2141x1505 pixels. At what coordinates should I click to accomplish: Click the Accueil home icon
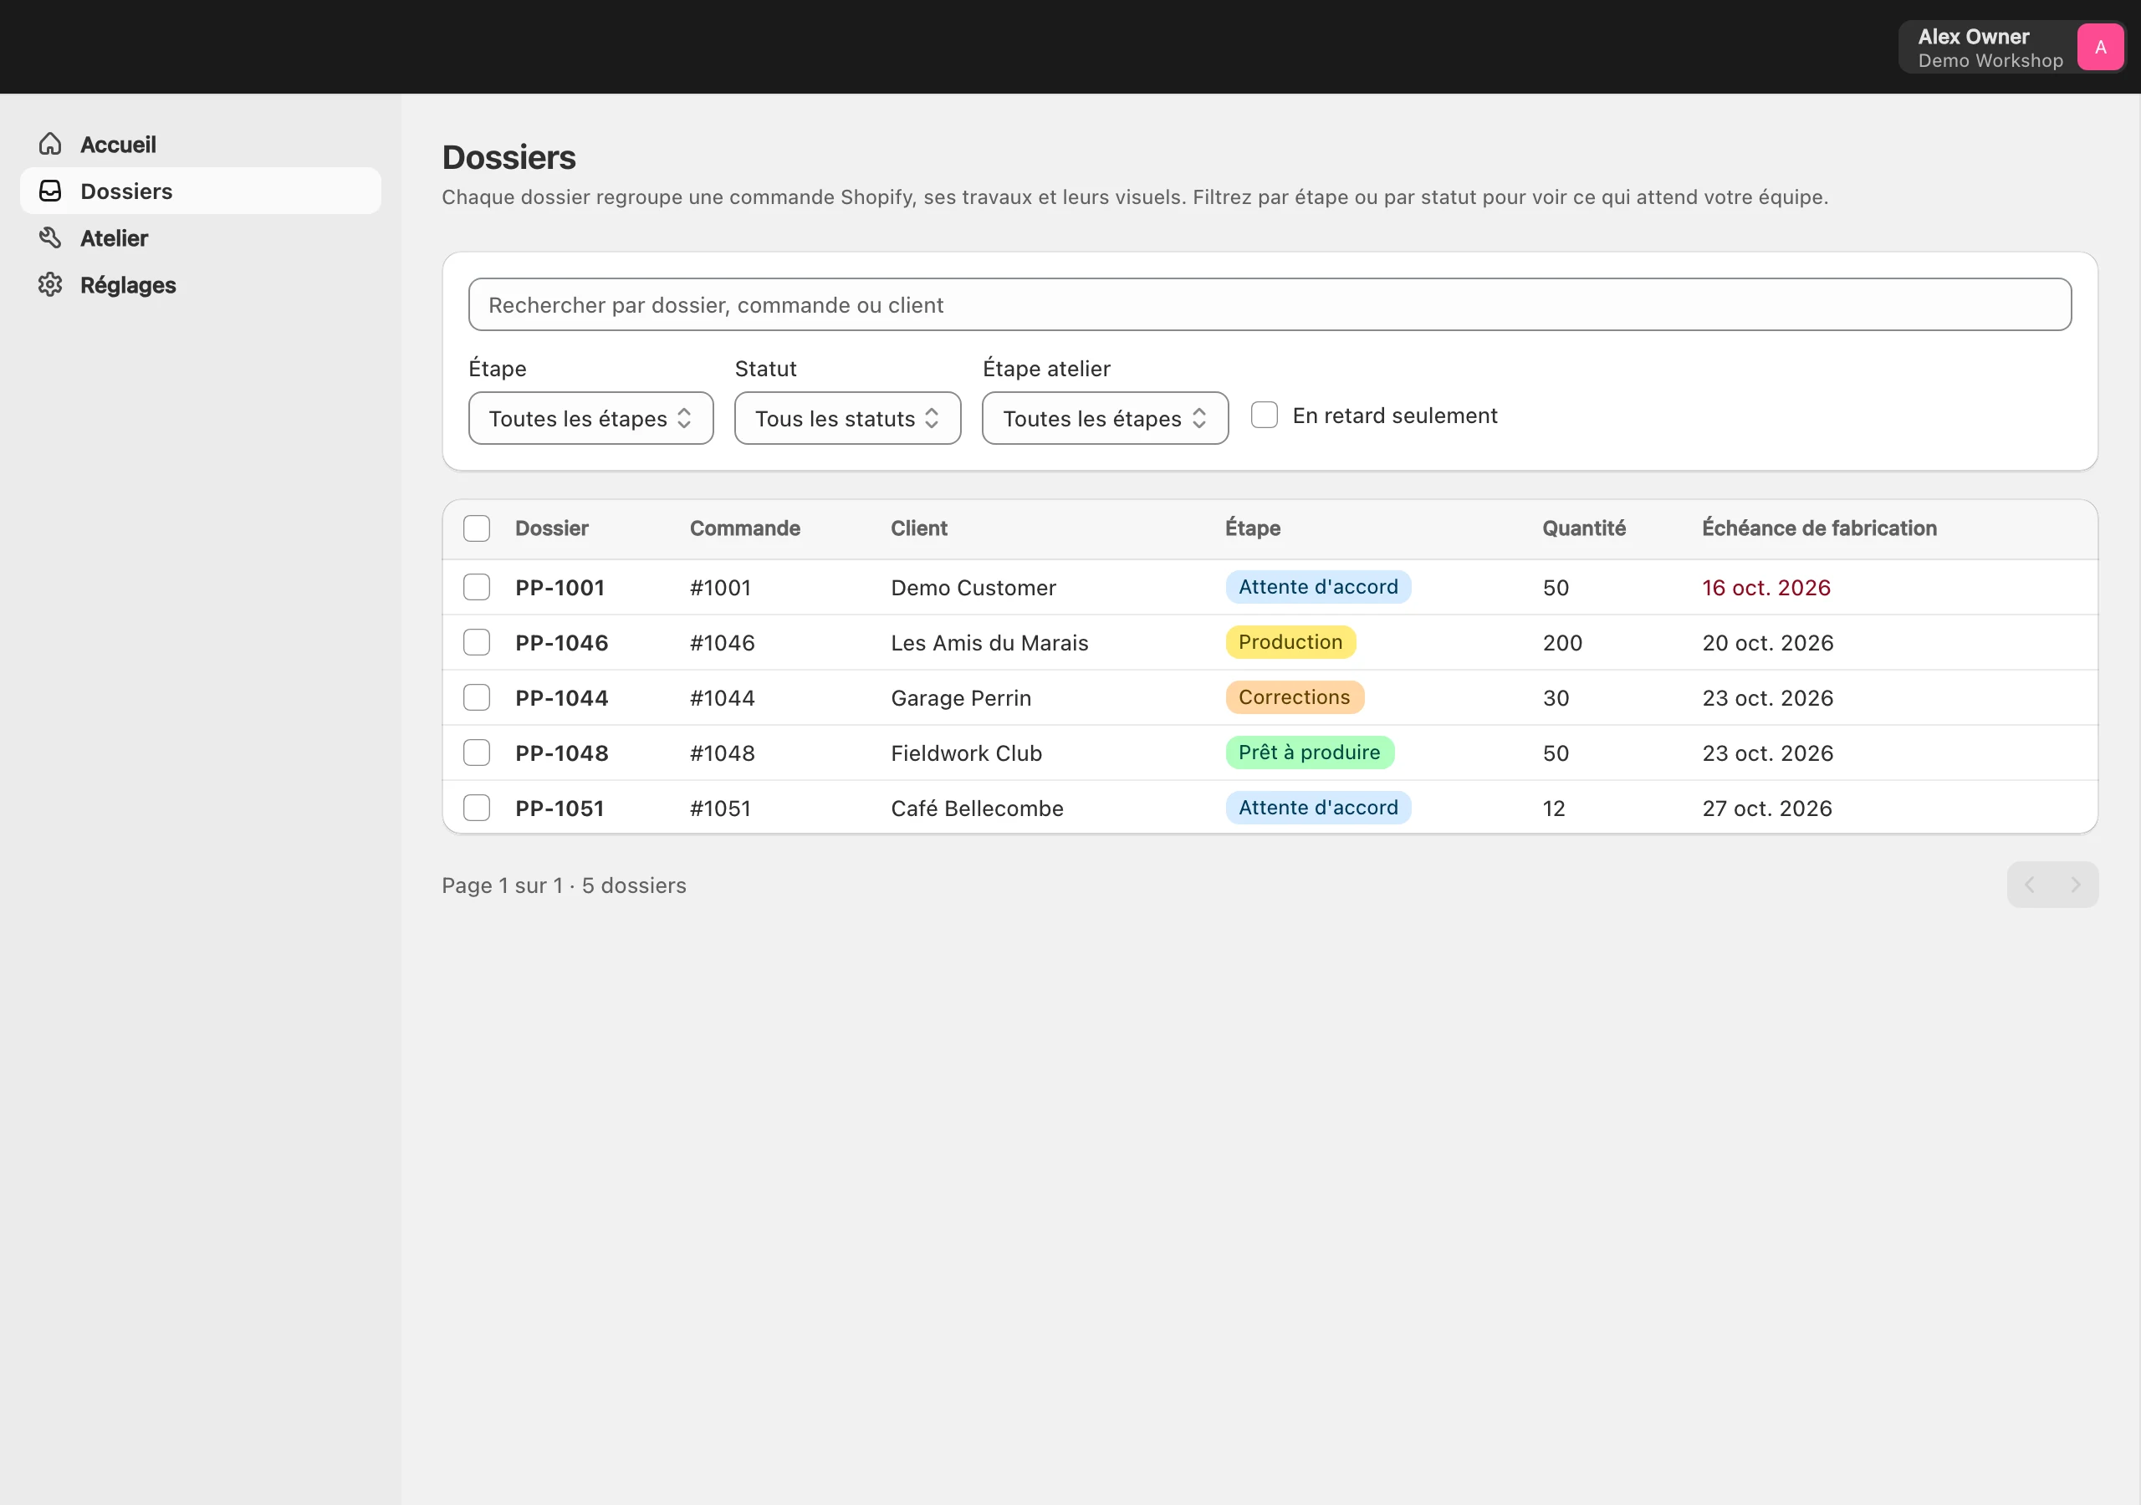click(x=50, y=144)
